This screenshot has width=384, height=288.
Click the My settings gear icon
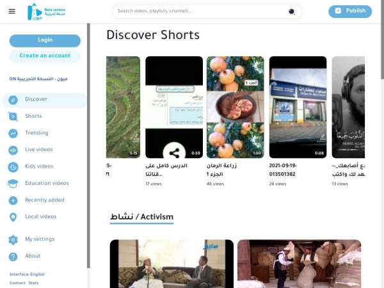pos(13,239)
